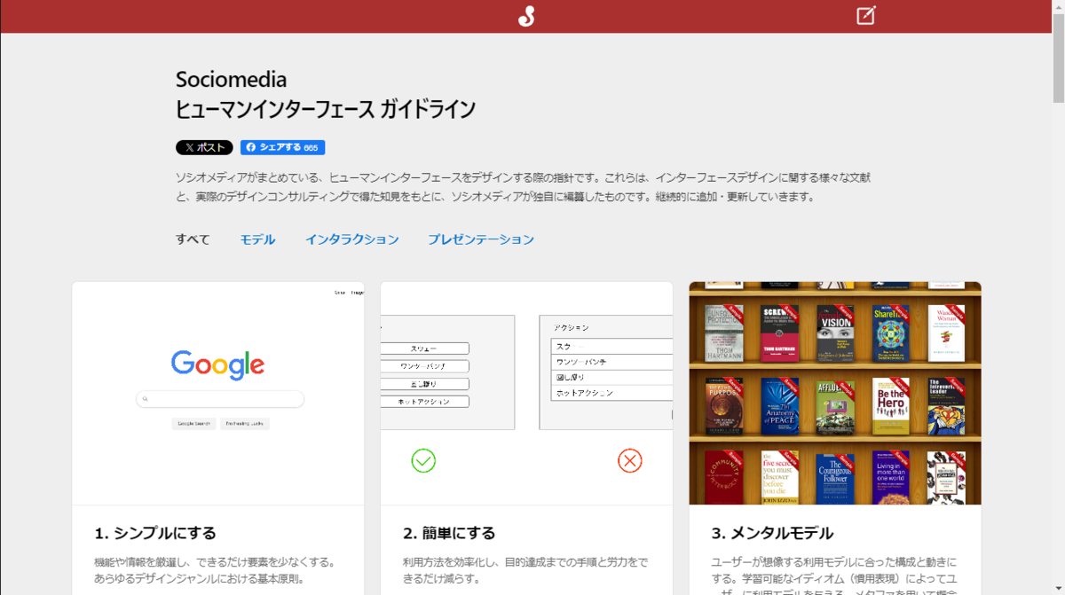Open the bookshelf thumbnail image
Viewport: 1065px width, 595px height.
[835, 393]
